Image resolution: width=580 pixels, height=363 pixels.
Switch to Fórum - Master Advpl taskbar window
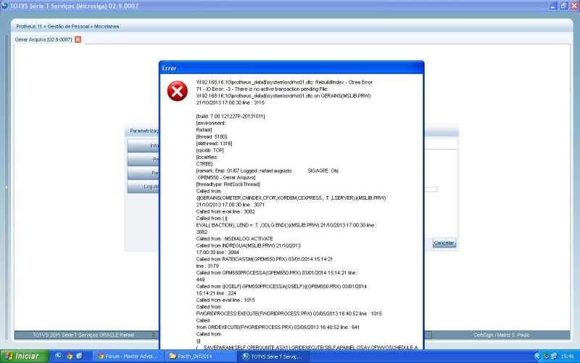[128, 356]
